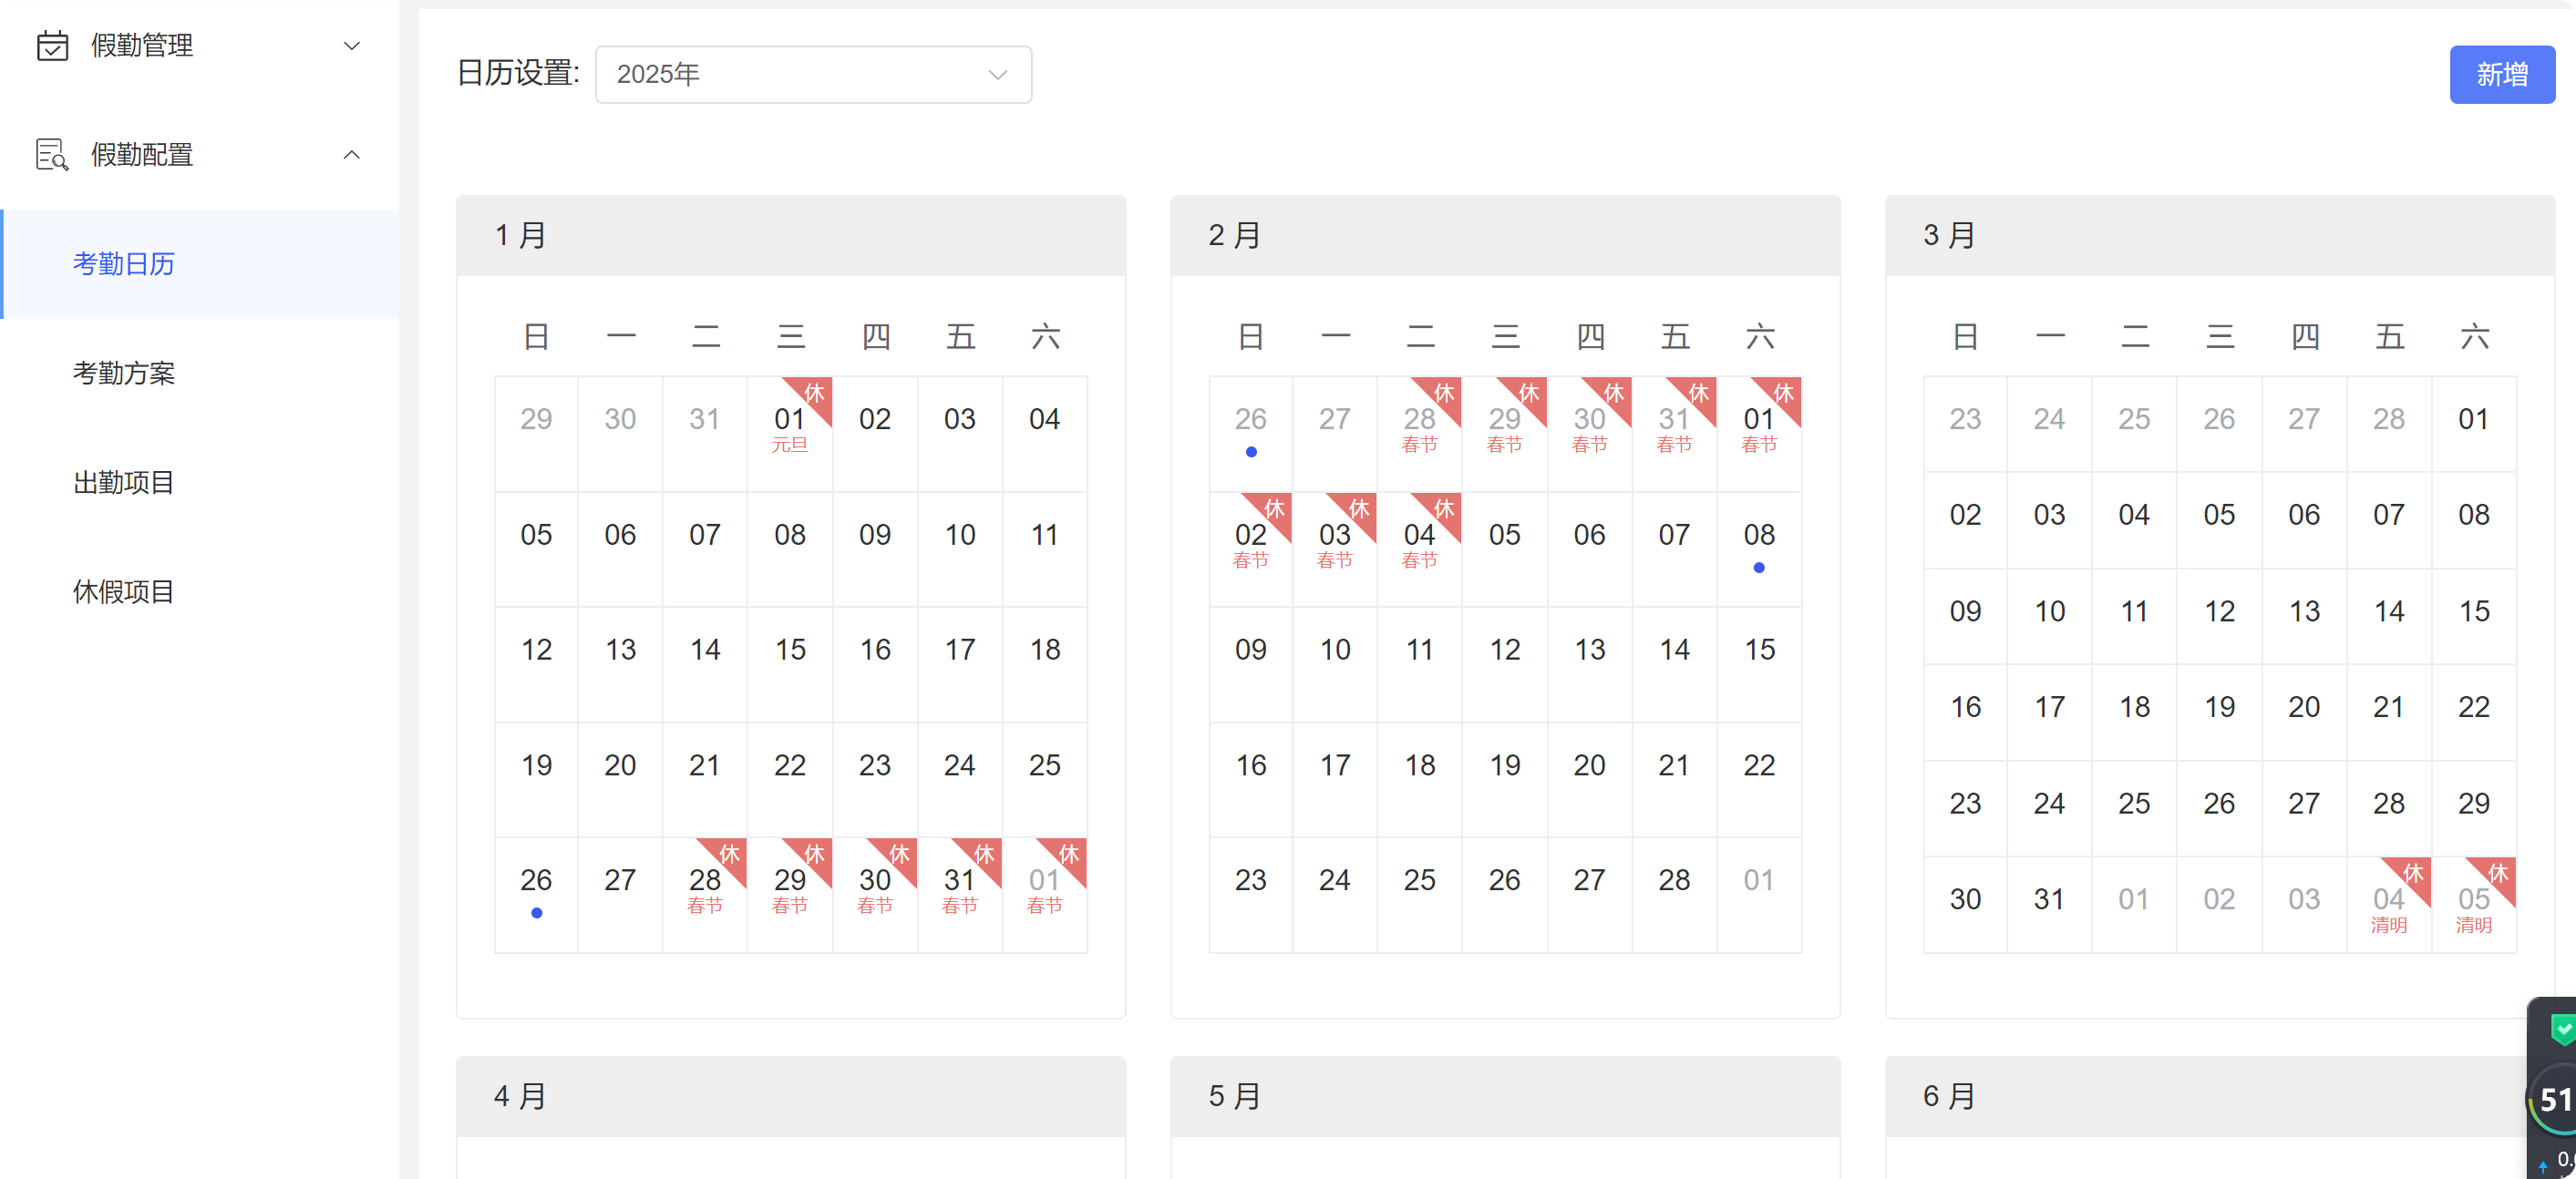
Task: Click the 4 月 month header
Action: [x=520, y=1096]
